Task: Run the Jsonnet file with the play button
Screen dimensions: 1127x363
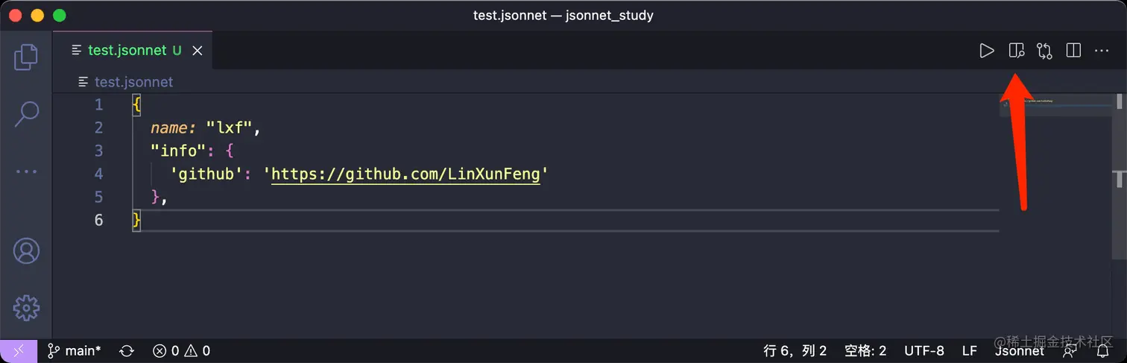Action: (x=987, y=51)
